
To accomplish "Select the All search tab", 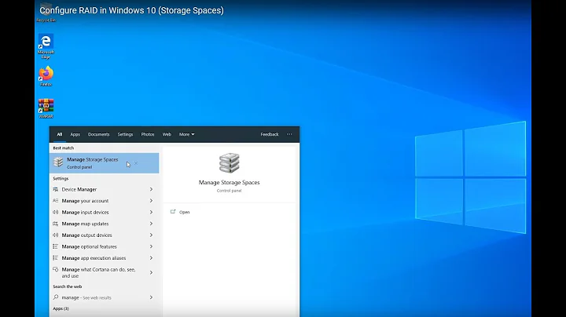I will pyautogui.click(x=60, y=134).
